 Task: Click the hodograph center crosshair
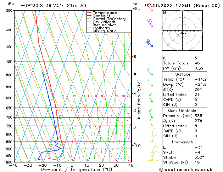pos(183,31)
